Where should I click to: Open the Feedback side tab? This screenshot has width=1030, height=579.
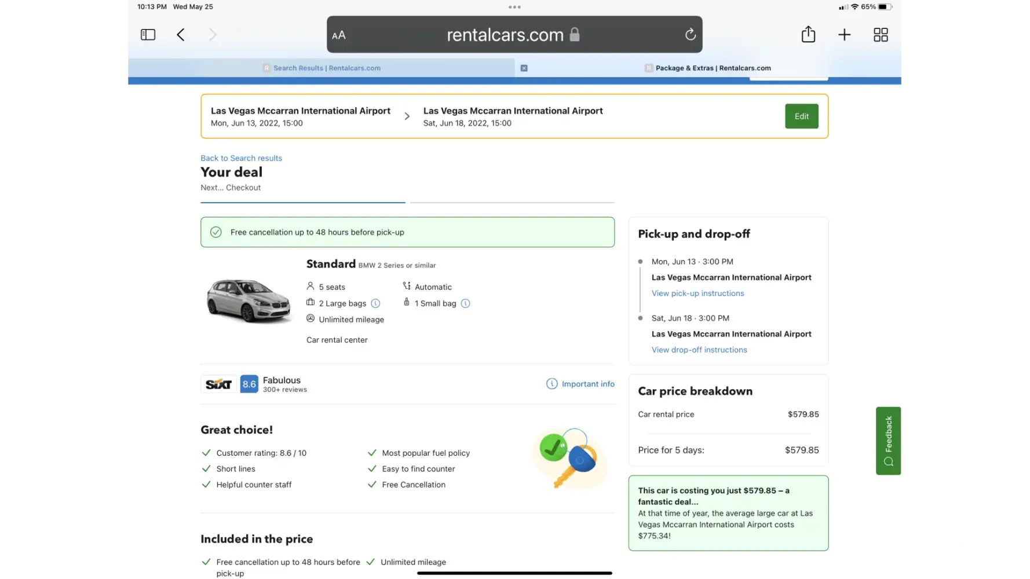pyautogui.click(x=888, y=441)
